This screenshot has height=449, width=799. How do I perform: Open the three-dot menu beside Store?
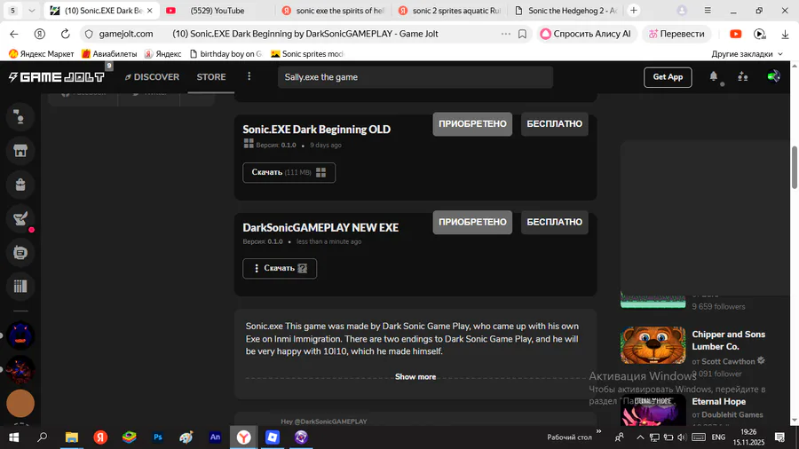click(249, 76)
